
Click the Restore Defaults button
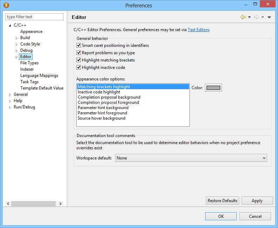pos(222,201)
